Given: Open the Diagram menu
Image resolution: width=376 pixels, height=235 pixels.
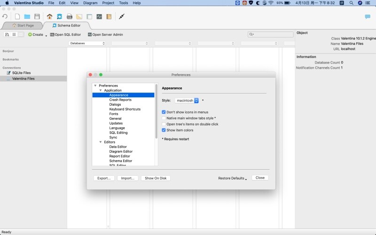Looking at the screenshot, I should pyautogui.click(x=90, y=3).
